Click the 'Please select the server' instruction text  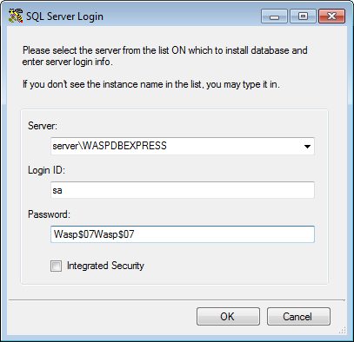(165, 56)
